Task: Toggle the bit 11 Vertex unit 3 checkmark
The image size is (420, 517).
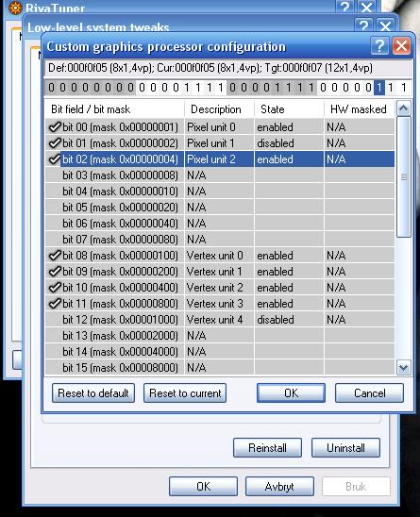Action: [x=55, y=304]
